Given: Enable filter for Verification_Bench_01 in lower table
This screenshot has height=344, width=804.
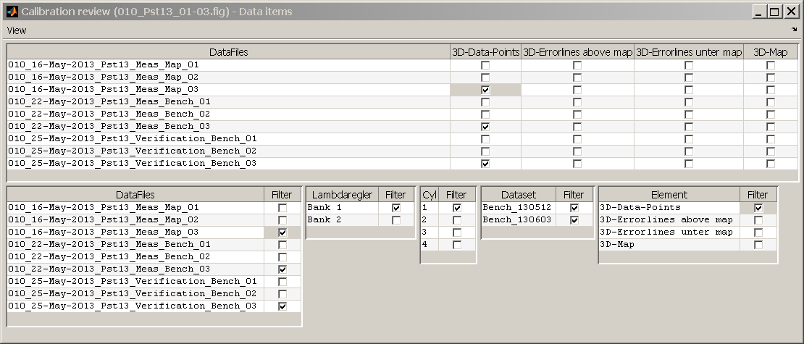Looking at the screenshot, I should 282,282.
